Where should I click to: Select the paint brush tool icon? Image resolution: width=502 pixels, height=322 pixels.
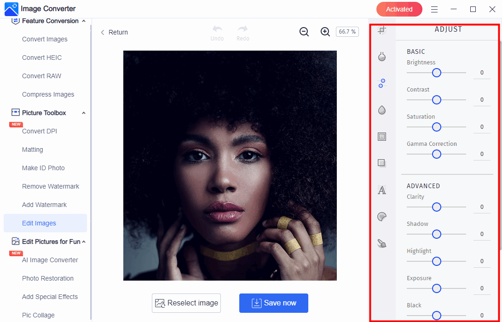[381, 243]
